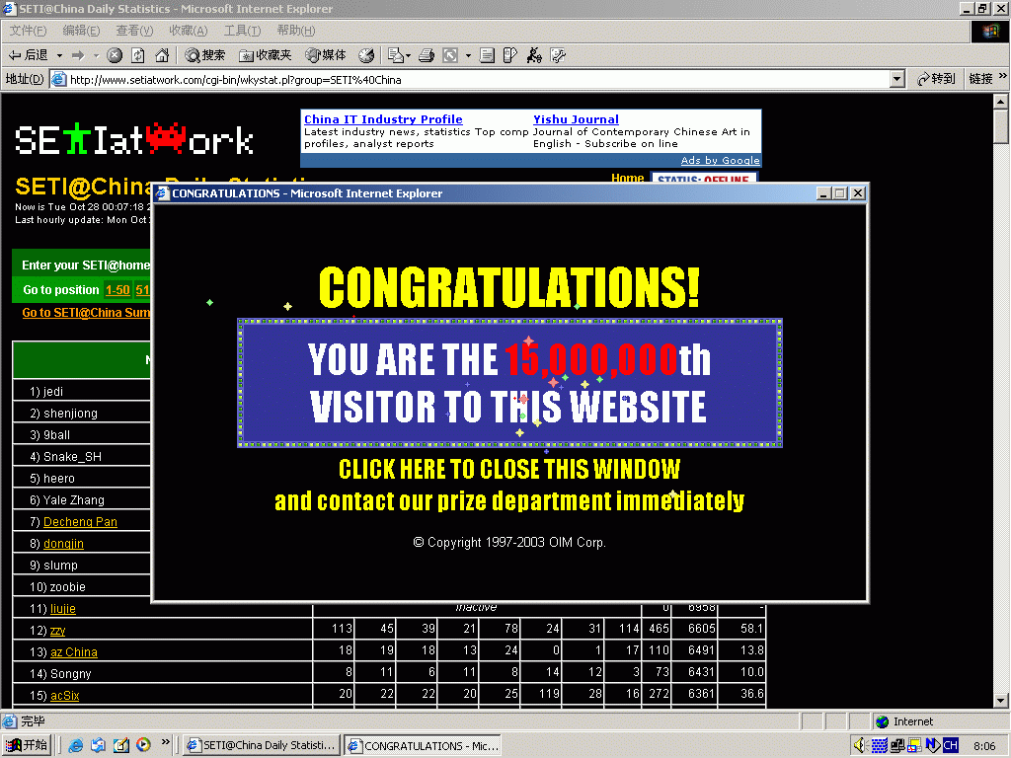Open the 文件(F) File menu
1011x758 pixels.
tap(28, 31)
